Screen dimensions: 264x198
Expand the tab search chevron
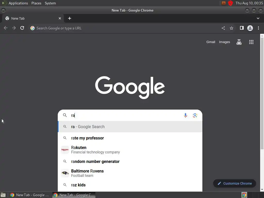[258, 18]
